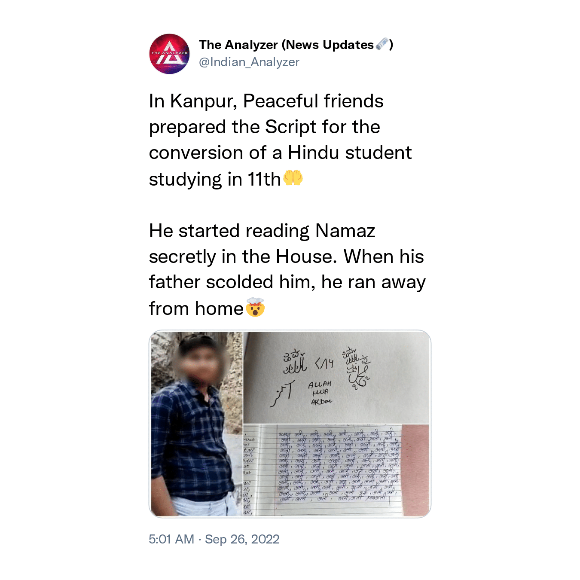Viewport: 580px width, 580px height.
Task: Open The Analyzer (News Updates) display name
Action: 296,45
